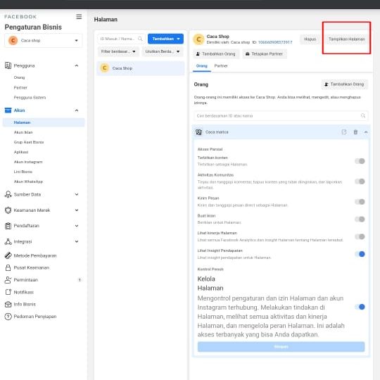Viewport: 380px width, 380px height.
Task: Open the Caca shop business selector dropdown
Action: tap(44, 40)
